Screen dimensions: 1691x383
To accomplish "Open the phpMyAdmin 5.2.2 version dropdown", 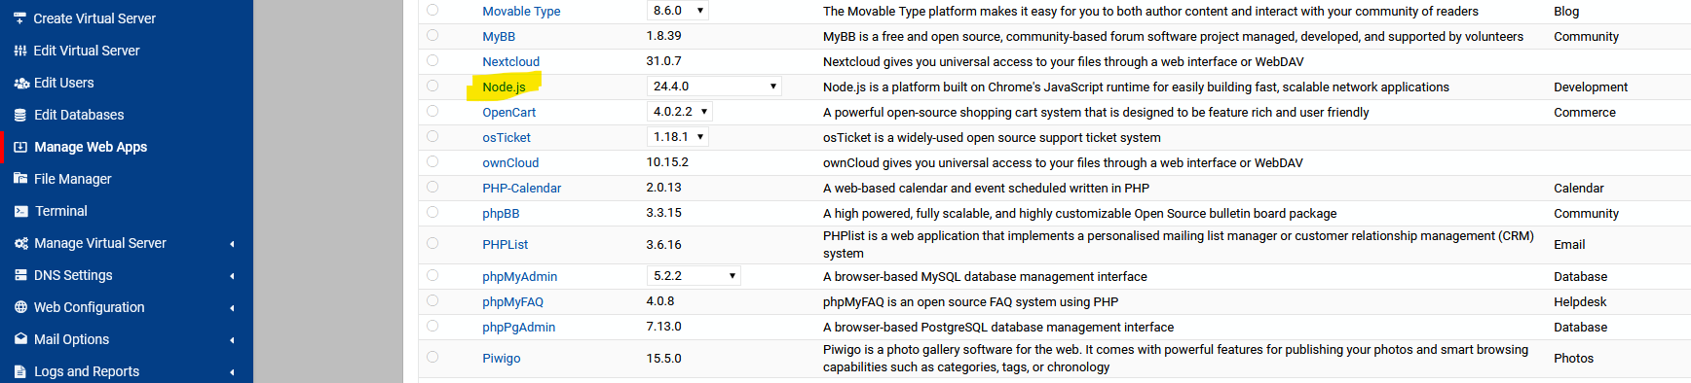I will pos(694,276).
